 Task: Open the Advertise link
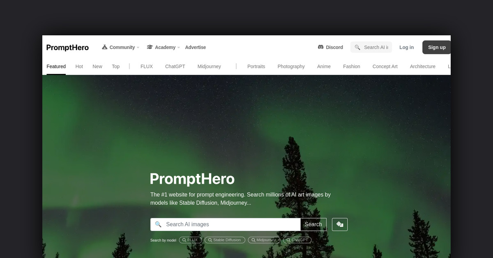[x=196, y=47]
